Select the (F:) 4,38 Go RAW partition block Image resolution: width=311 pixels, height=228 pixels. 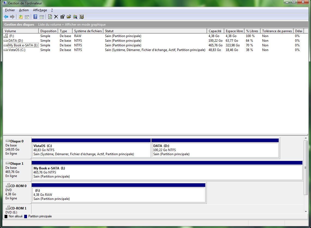click(x=118, y=193)
